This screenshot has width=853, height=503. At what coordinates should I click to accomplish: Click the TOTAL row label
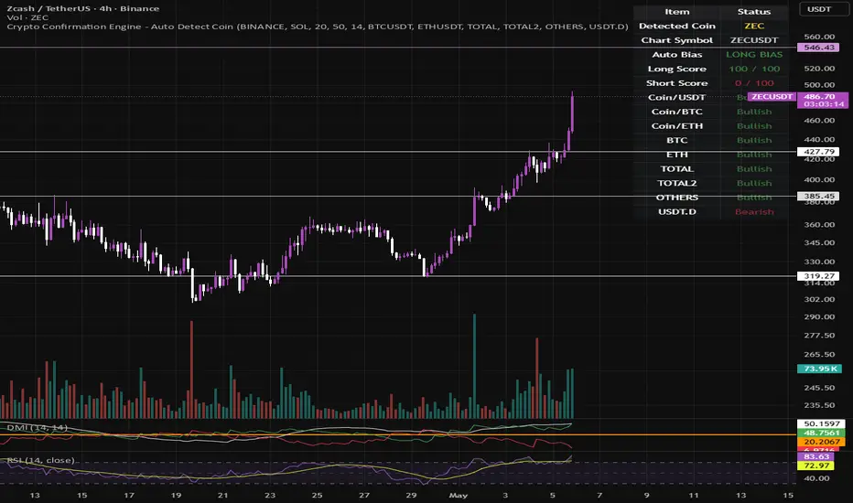(x=676, y=168)
